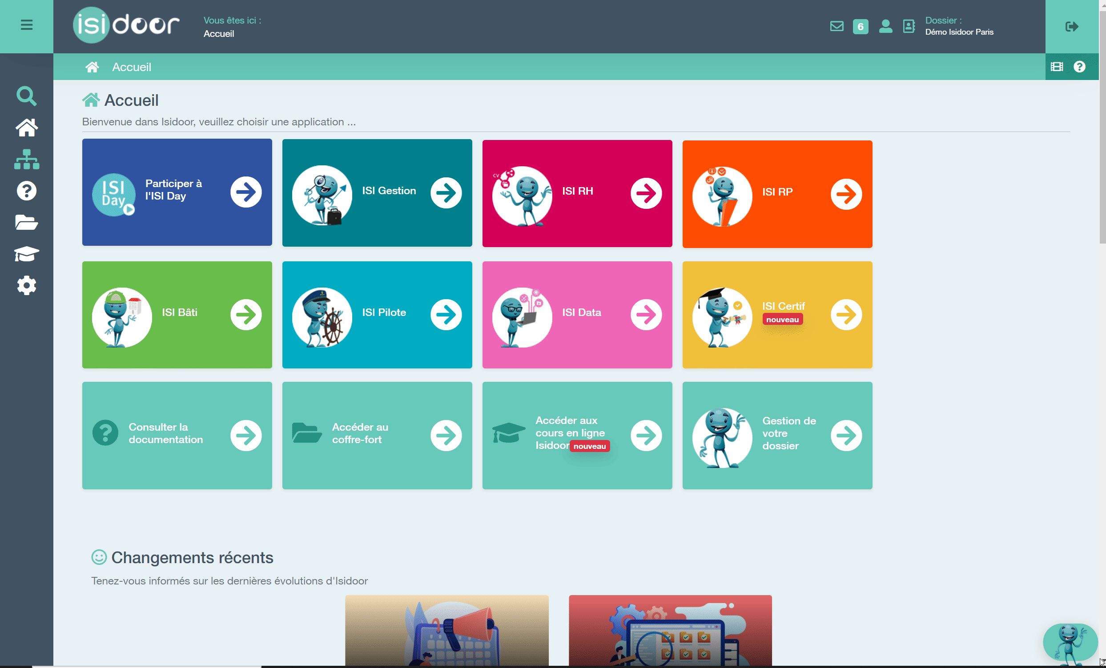
Task: Open the video tutorials film icon
Action: (x=1057, y=67)
